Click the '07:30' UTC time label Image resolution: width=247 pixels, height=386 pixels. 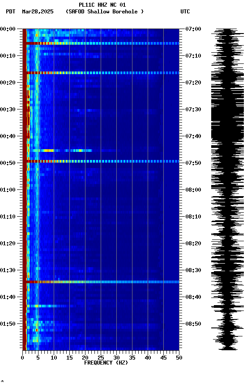pyautogui.click(x=193, y=109)
